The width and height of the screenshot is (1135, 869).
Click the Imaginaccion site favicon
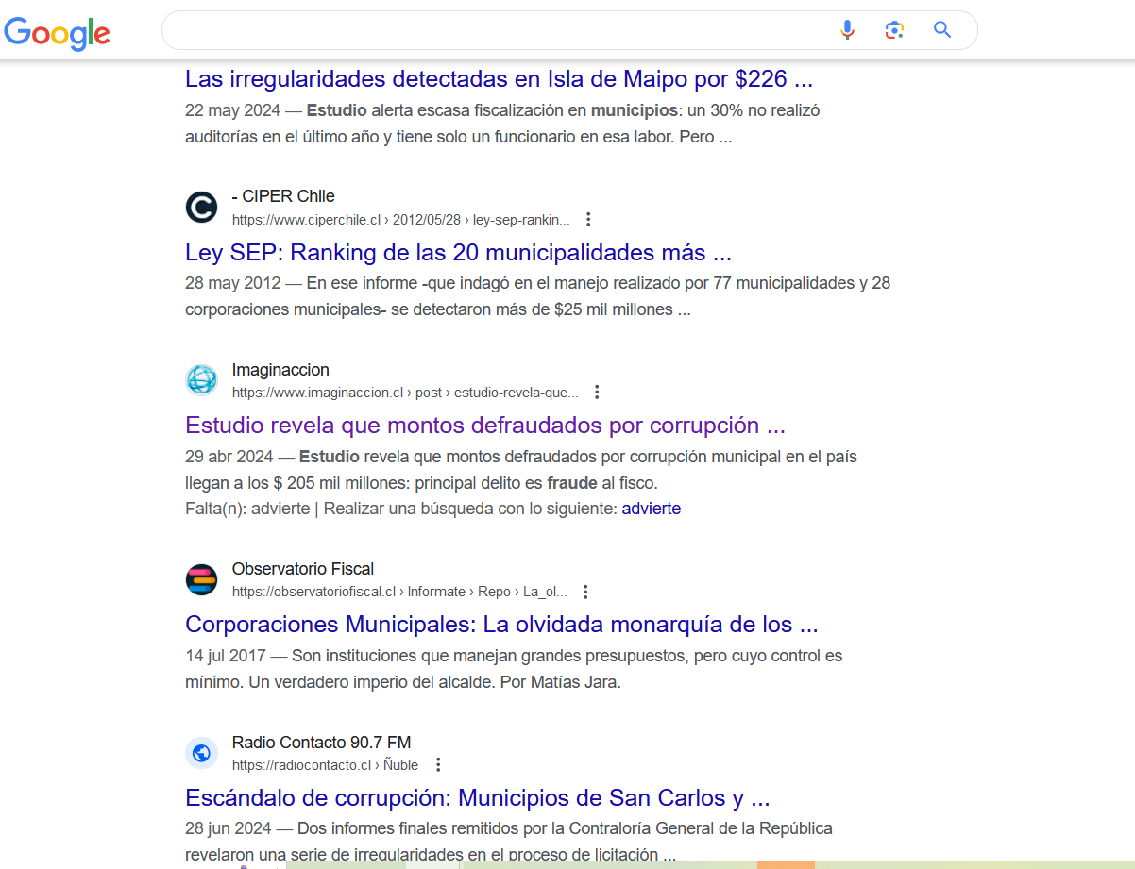201,379
